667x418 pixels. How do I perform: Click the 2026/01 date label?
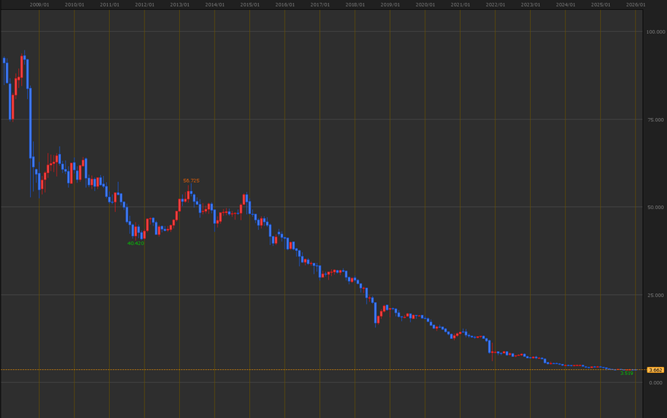(635, 5)
